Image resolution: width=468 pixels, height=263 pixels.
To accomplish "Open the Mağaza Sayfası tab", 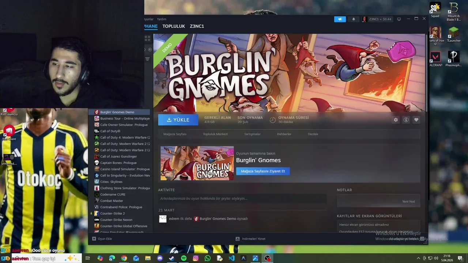I will pyautogui.click(x=175, y=134).
